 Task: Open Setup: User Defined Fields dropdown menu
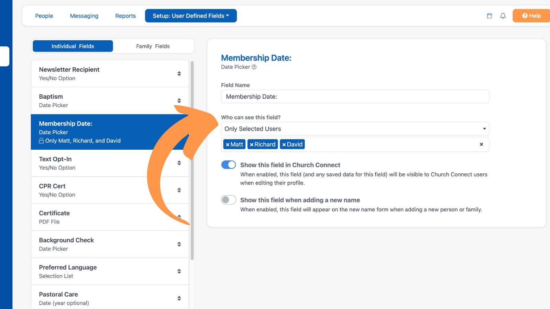coord(191,16)
